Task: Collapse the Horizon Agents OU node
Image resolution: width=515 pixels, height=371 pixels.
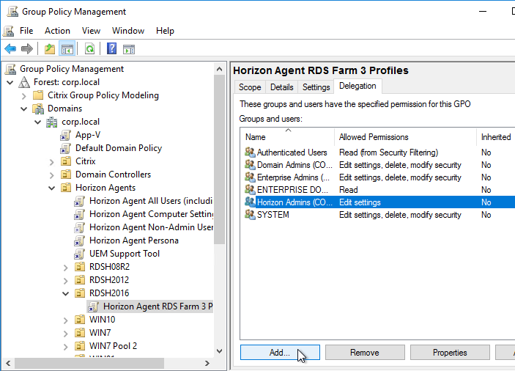Action: pyautogui.click(x=52, y=188)
